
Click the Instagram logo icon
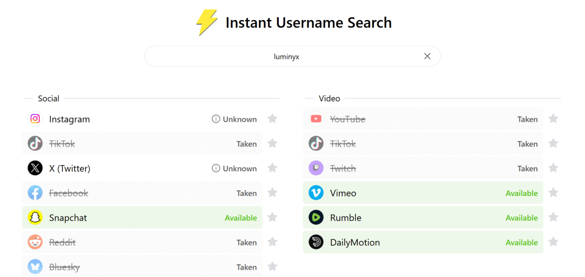(x=35, y=119)
